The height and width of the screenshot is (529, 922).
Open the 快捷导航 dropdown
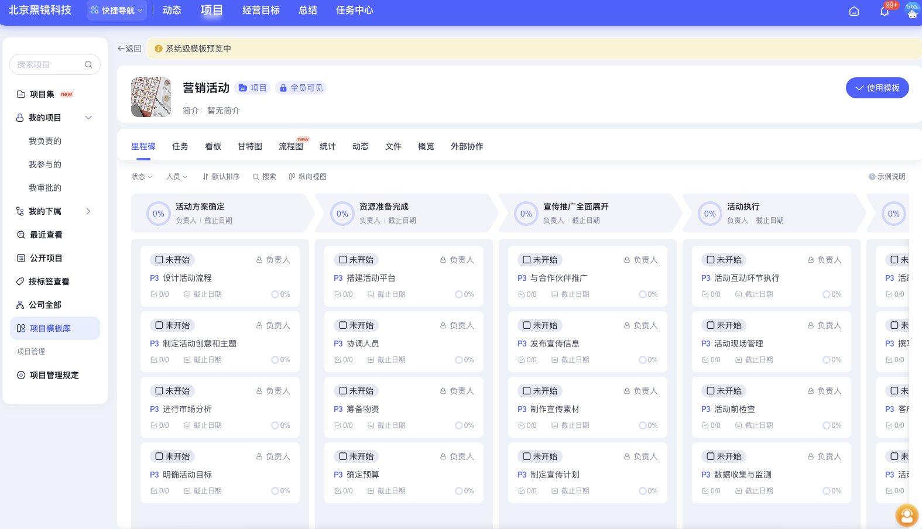click(116, 11)
